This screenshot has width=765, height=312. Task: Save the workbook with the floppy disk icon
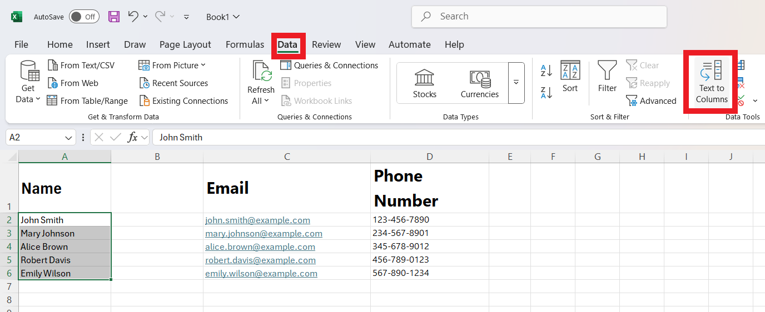(x=114, y=17)
